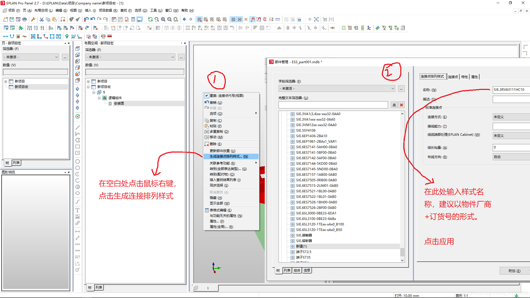This screenshot has width=530, height=298.
Task: Toggle Grid A snapping button
Action: (199, 19)
